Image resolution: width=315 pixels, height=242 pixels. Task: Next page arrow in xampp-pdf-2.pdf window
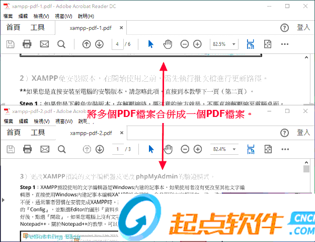(100, 149)
